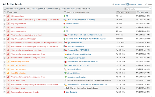Toggle the Active time sort arrow

(129, 12)
